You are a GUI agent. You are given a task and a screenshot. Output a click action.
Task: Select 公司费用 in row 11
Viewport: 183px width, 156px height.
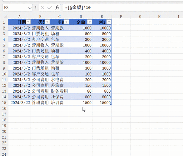click(40, 80)
